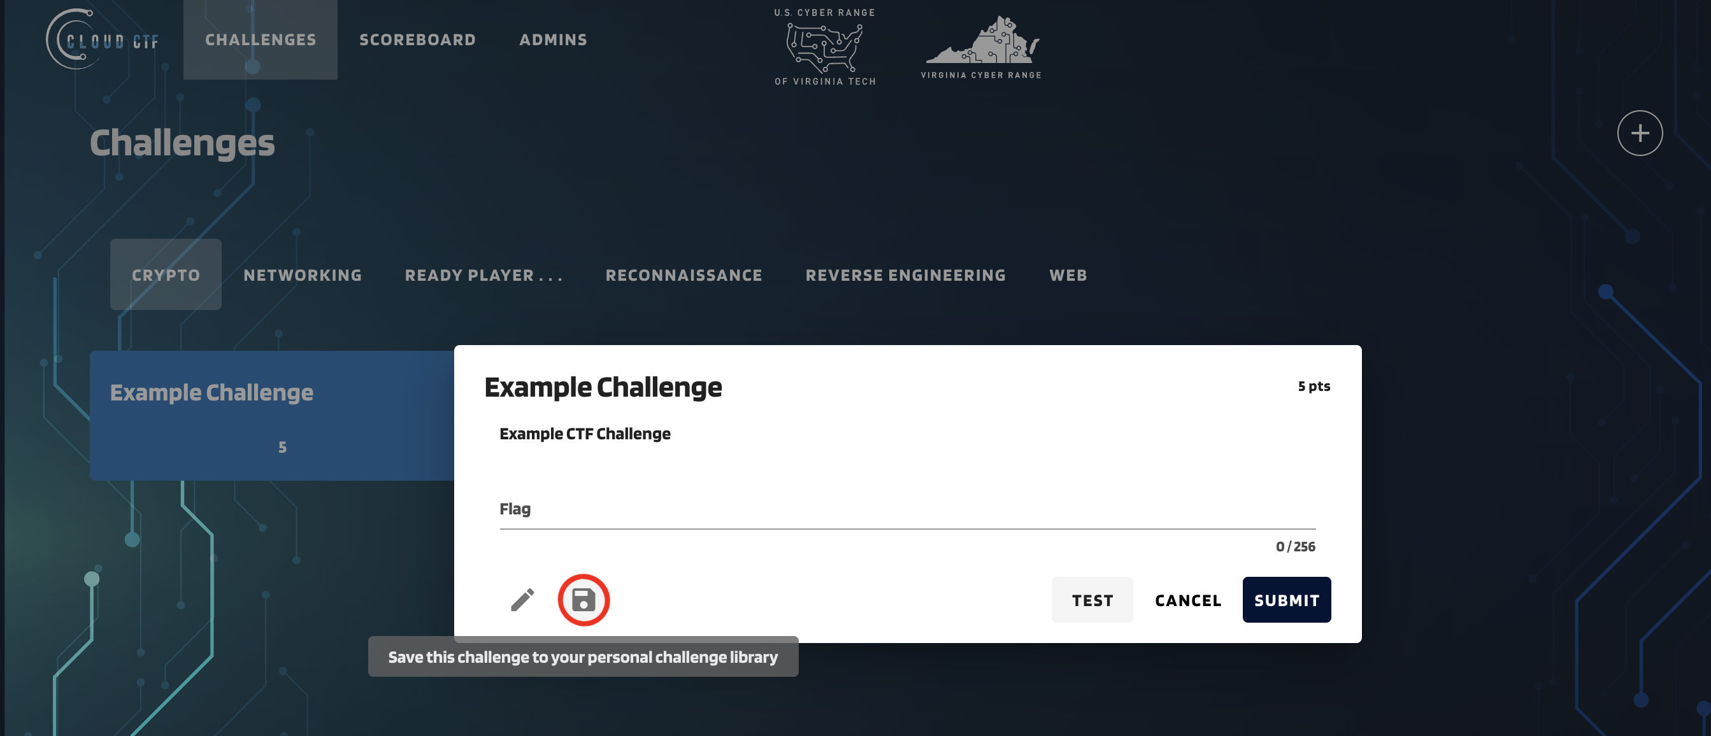Click the CHALLENGES navigation menu item

coord(261,39)
